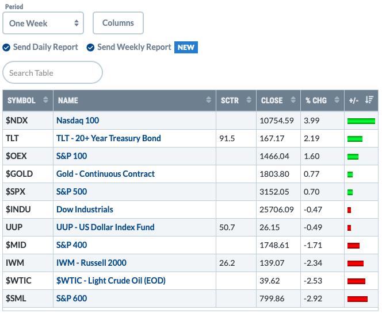Image resolution: width=382 pixels, height=314 pixels.
Task: Click the close value 25706.09
Action: coord(277,210)
